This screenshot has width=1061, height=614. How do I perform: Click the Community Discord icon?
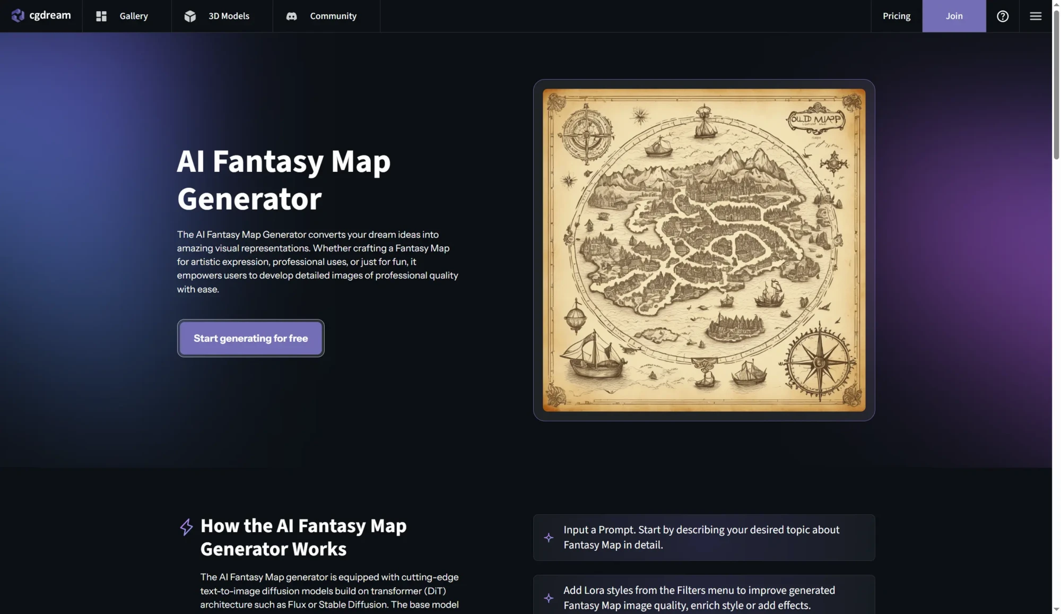[x=291, y=16]
